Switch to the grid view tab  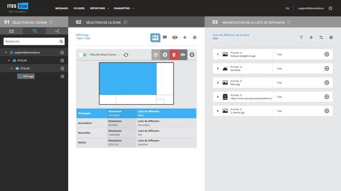pos(11,31)
